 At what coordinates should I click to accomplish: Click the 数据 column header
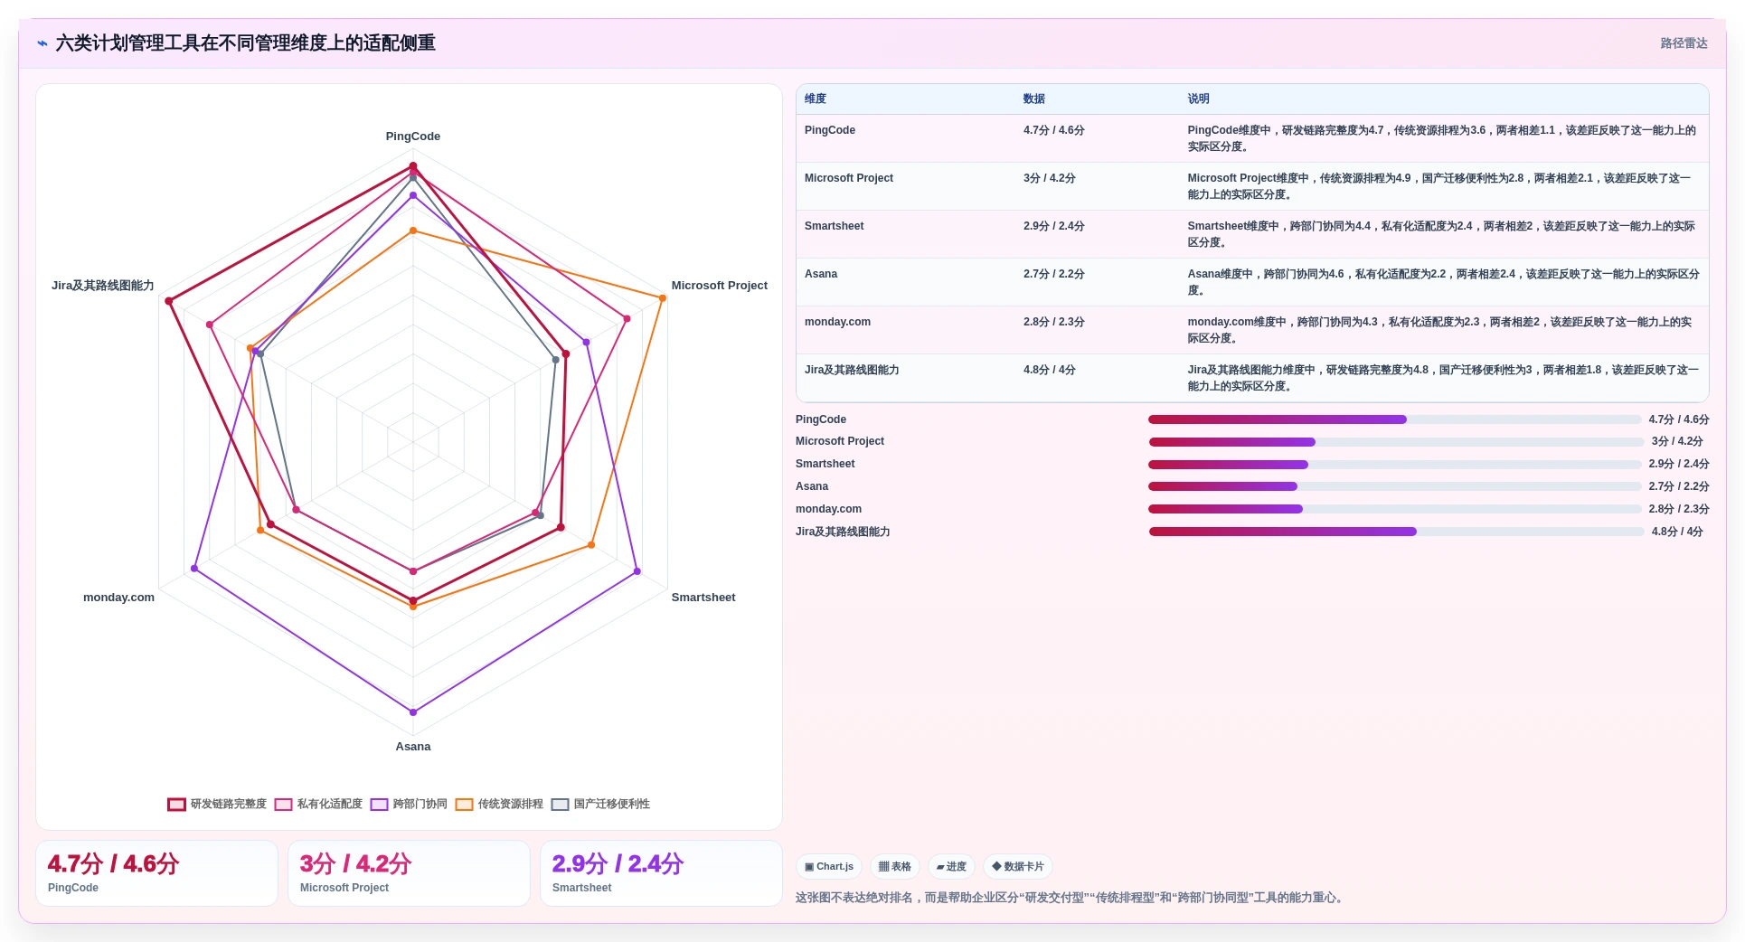point(1034,99)
